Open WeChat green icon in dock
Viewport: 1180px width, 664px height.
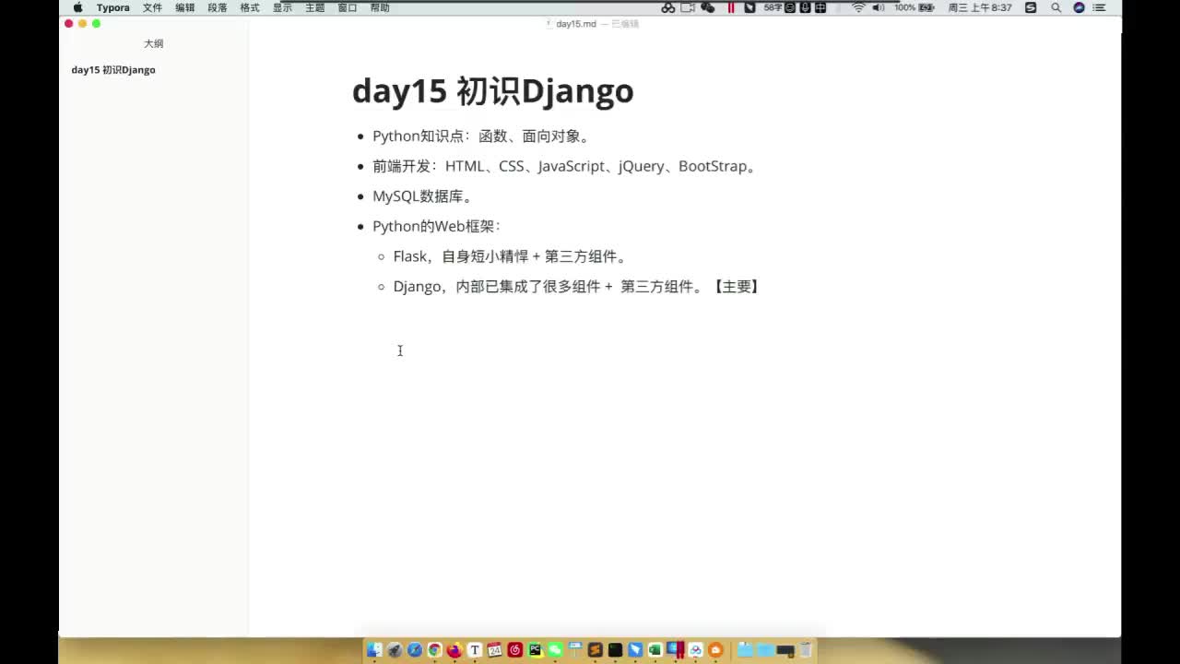pos(555,650)
